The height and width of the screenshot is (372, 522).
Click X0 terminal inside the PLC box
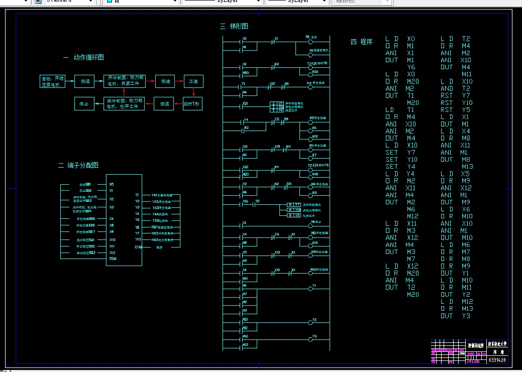point(112,184)
